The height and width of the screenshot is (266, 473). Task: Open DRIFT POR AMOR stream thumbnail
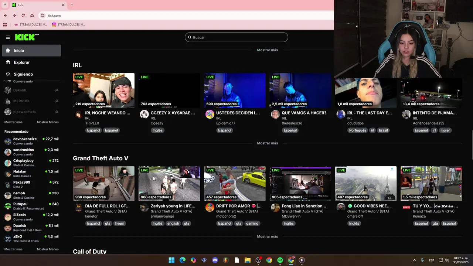point(235,184)
